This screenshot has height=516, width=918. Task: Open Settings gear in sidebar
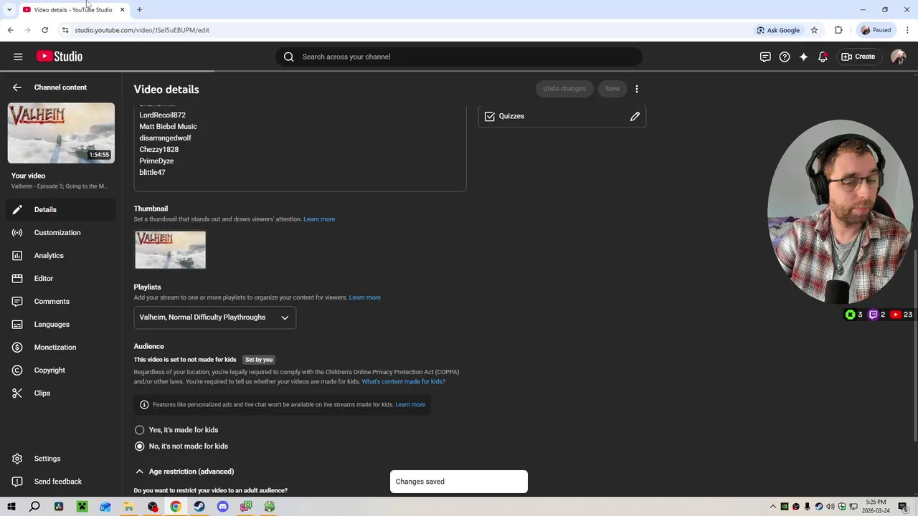[18, 459]
